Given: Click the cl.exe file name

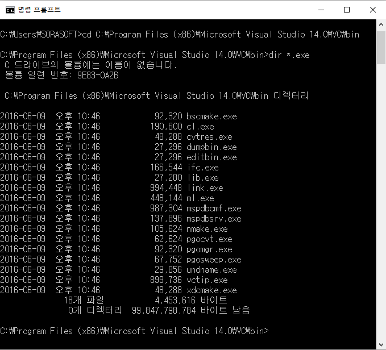Looking at the screenshot, I should 200,127.
